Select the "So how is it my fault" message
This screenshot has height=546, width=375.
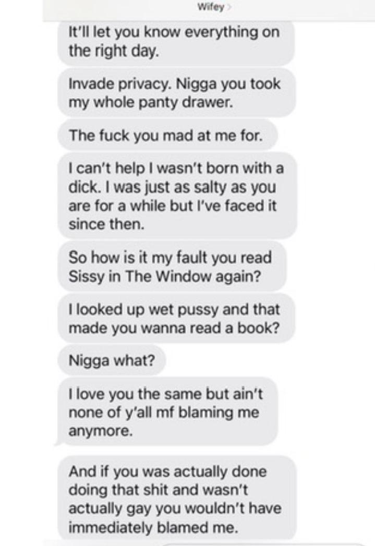pos(172,266)
